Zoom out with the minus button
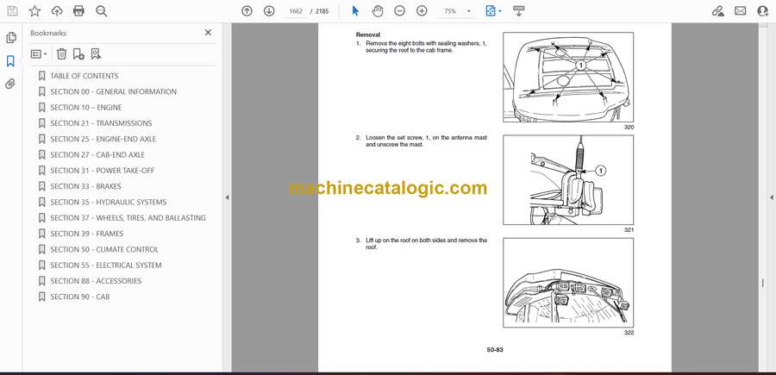Screen dimensions: 776x375 pyautogui.click(x=399, y=11)
